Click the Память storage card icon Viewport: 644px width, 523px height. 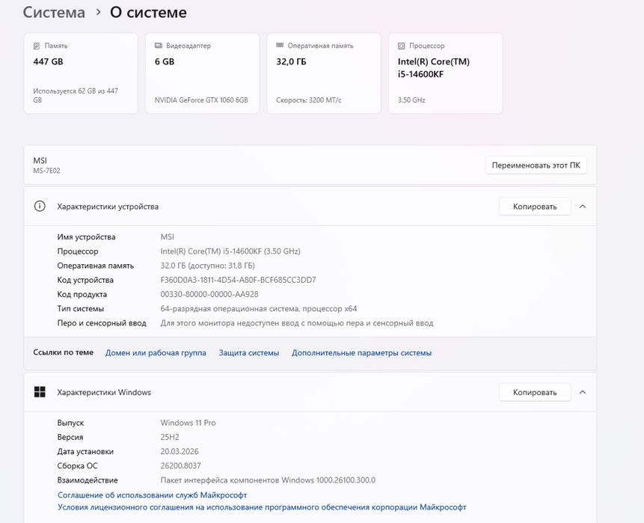[37, 46]
